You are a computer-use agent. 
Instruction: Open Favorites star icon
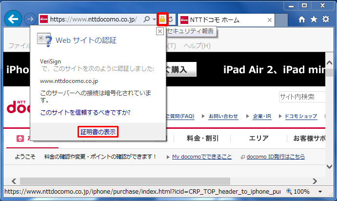(314, 20)
